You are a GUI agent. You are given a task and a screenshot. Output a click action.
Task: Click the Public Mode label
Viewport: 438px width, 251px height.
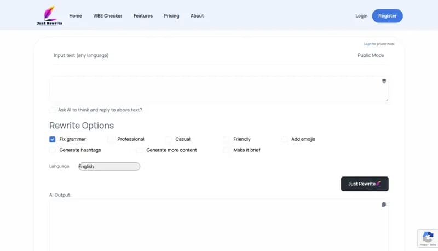coord(371,55)
